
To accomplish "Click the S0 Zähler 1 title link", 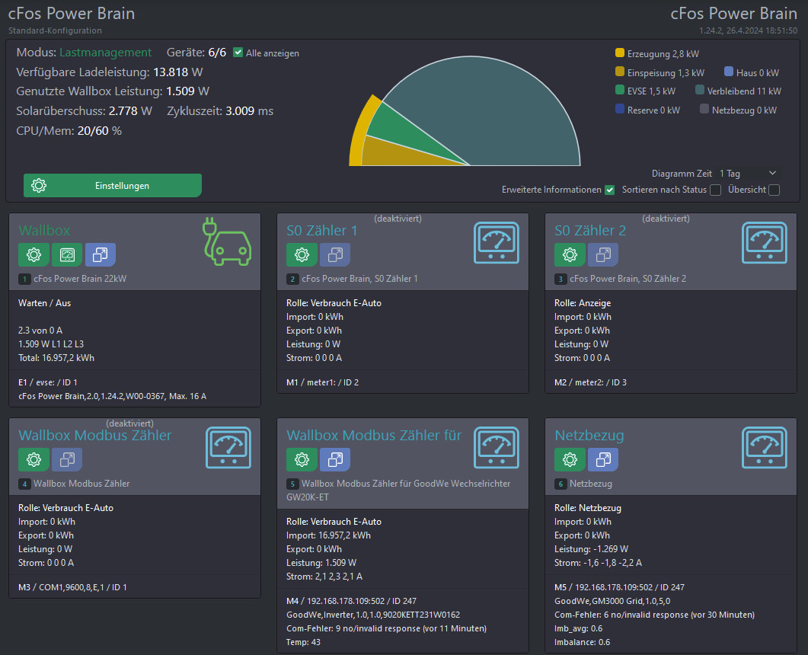I will [321, 231].
